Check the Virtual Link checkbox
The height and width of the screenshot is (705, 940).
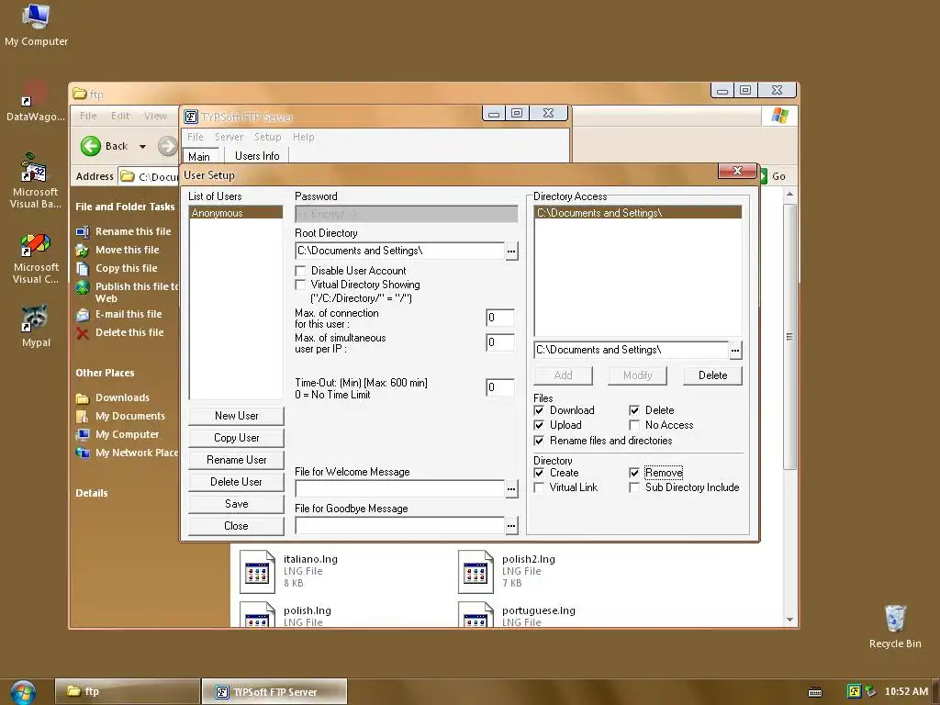[539, 487]
